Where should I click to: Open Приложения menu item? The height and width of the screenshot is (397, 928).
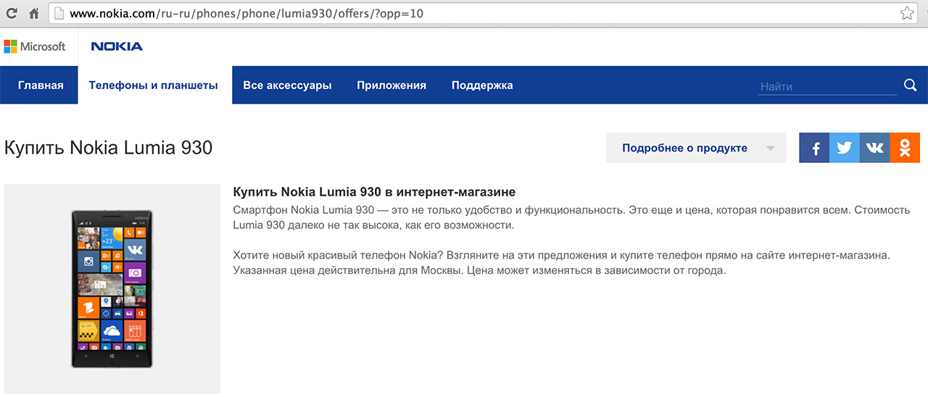391,85
